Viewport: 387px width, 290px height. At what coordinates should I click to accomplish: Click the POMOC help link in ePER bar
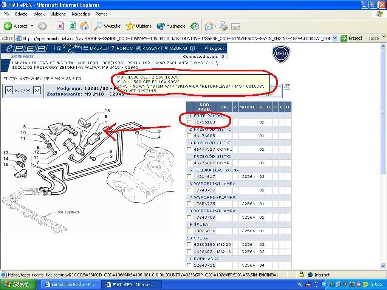[x=122, y=48]
